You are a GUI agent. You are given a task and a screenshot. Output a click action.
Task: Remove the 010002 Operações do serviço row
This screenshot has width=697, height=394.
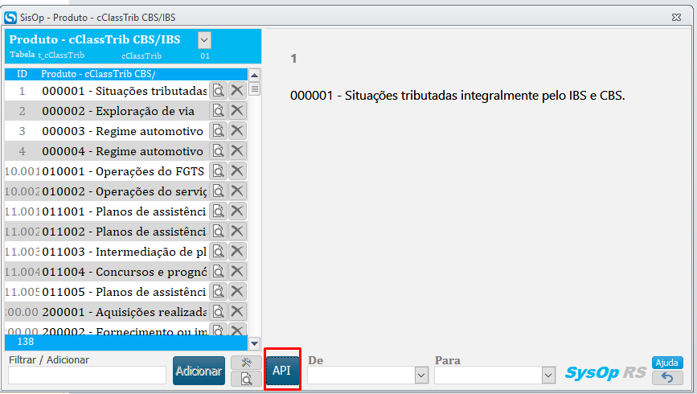pos(237,191)
